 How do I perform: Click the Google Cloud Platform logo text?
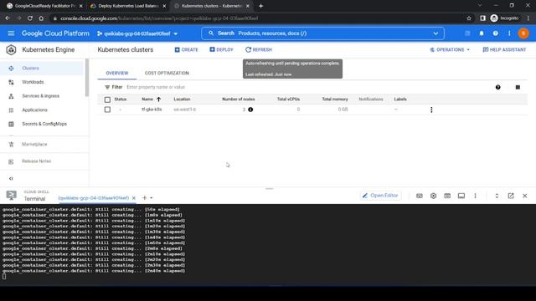click(x=55, y=33)
